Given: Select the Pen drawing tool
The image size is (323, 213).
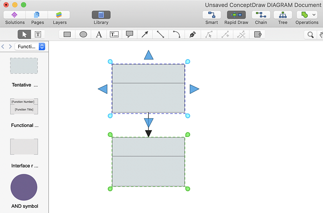Looking at the screenshot, I should pyautogui.click(x=193, y=34).
